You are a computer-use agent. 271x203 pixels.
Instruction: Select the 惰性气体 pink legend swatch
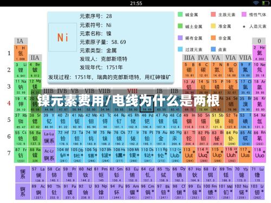coord(244,15)
